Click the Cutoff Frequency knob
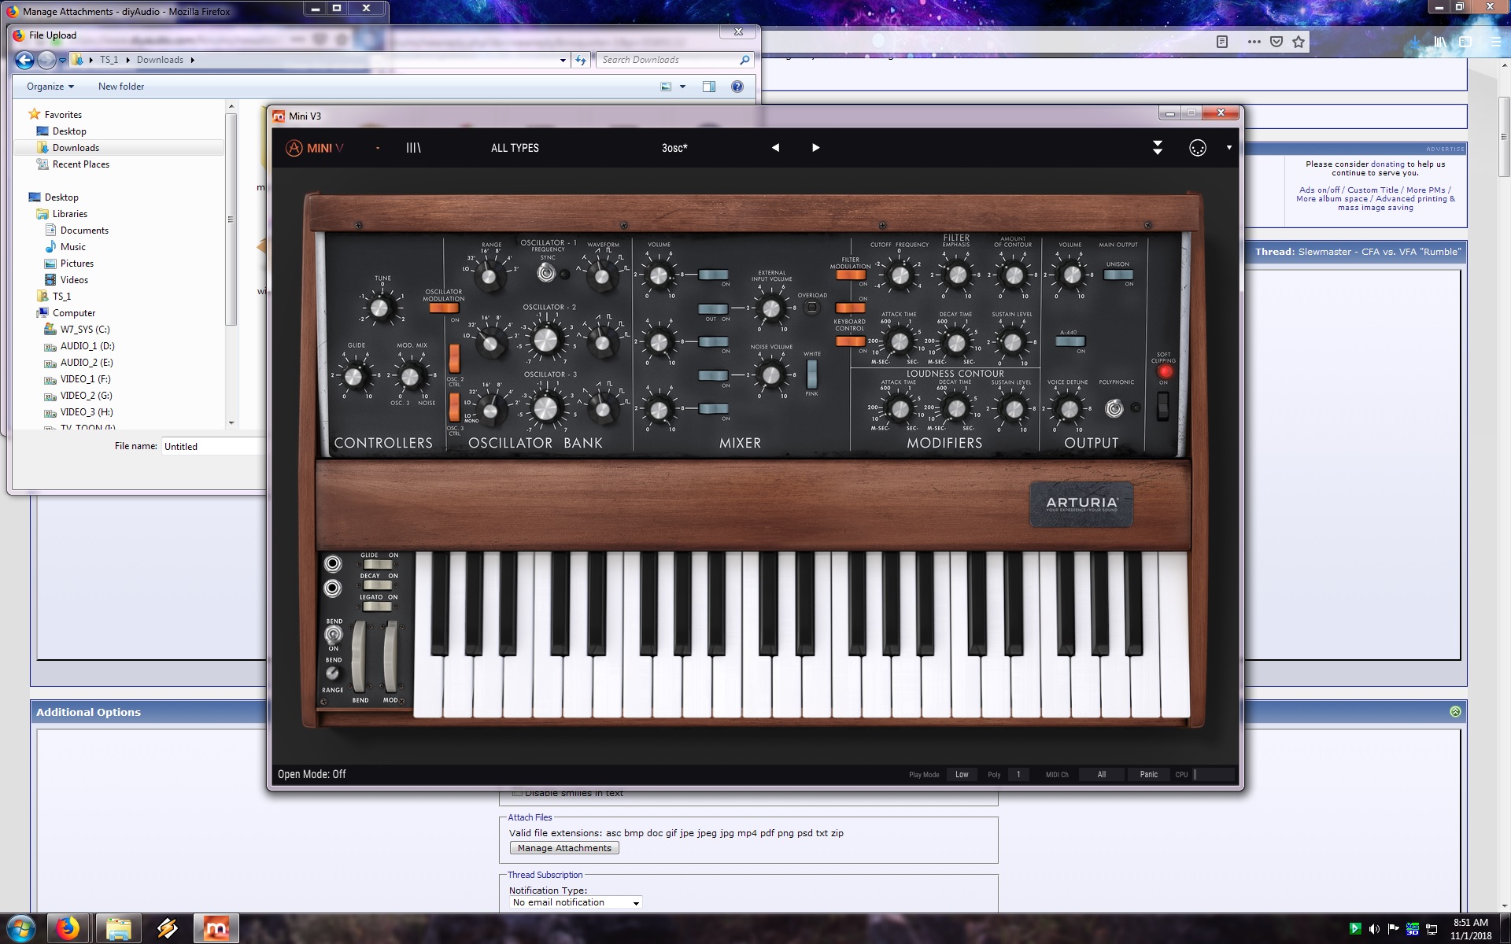The width and height of the screenshot is (1511, 944). 900,275
